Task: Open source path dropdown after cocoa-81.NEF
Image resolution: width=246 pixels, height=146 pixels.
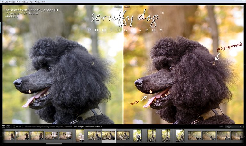Action: 101,127
